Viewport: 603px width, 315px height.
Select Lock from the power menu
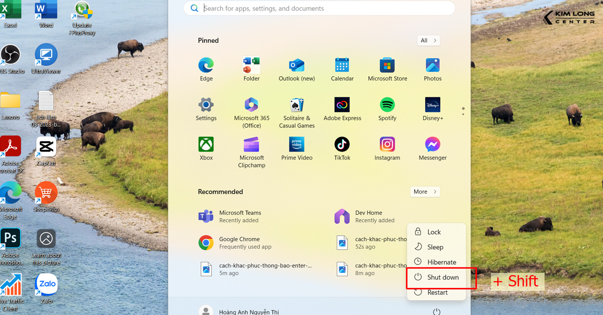pos(433,231)
